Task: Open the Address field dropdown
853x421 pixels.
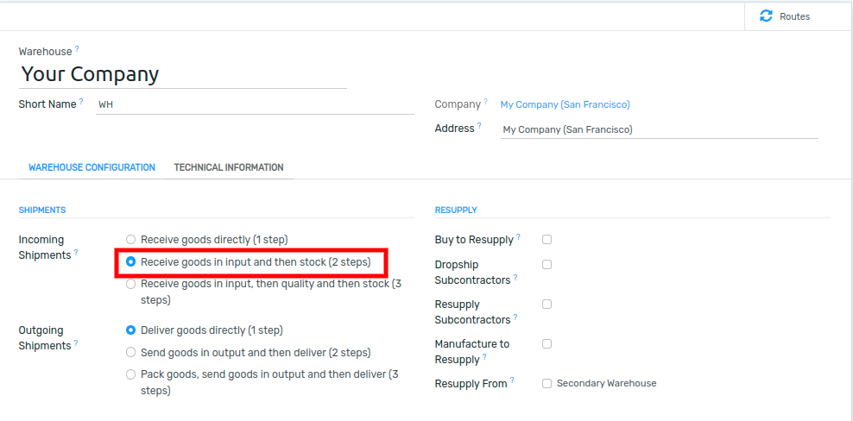Action: tap(660, 130)
